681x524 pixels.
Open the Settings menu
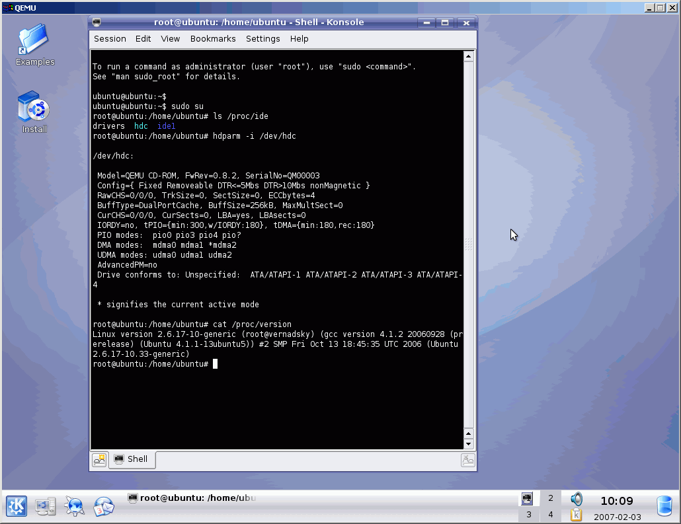262,38
